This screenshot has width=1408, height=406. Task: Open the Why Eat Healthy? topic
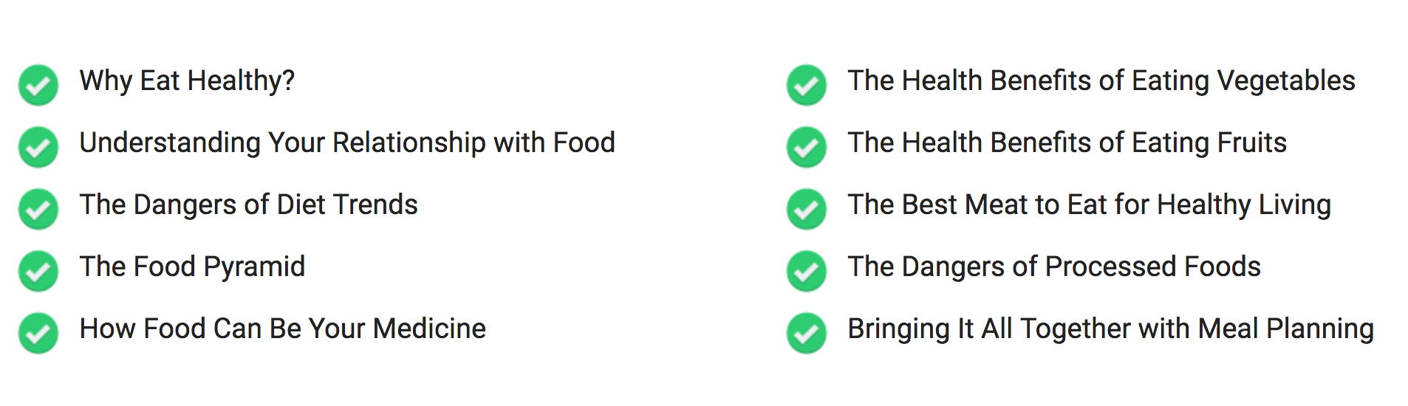point(187,81)
